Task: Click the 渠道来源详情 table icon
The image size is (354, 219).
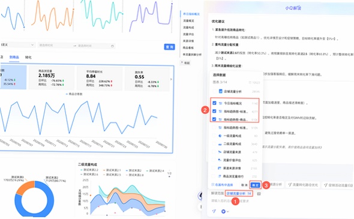Action: tap(220, 168)
